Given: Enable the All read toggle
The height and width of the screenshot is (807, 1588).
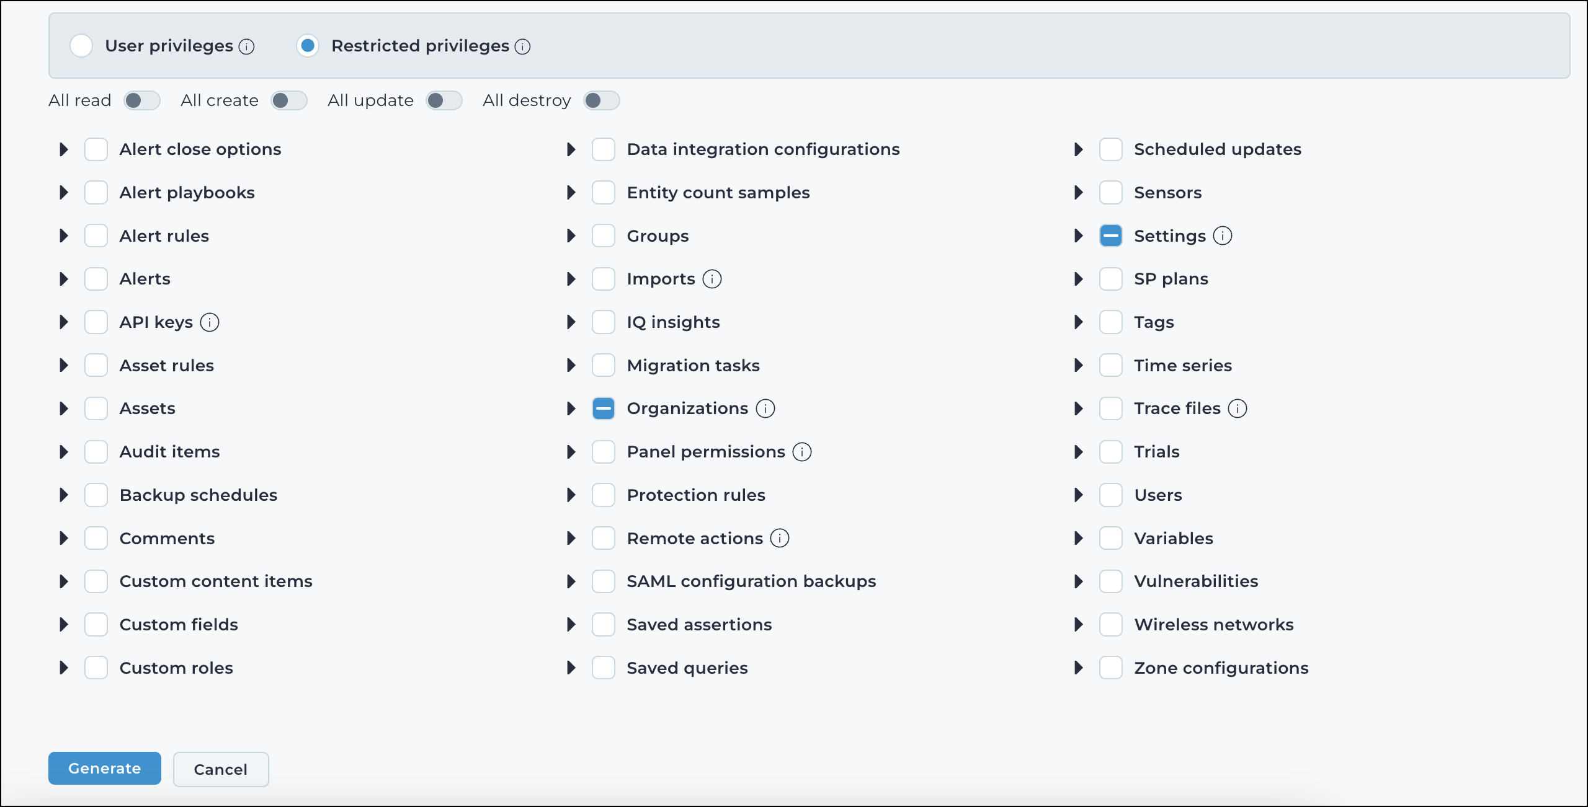Looking at the screenshot, I should 142,100.
